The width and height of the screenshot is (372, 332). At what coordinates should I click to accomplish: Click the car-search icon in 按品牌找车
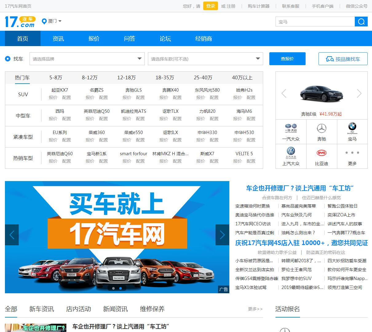point(330,59)
